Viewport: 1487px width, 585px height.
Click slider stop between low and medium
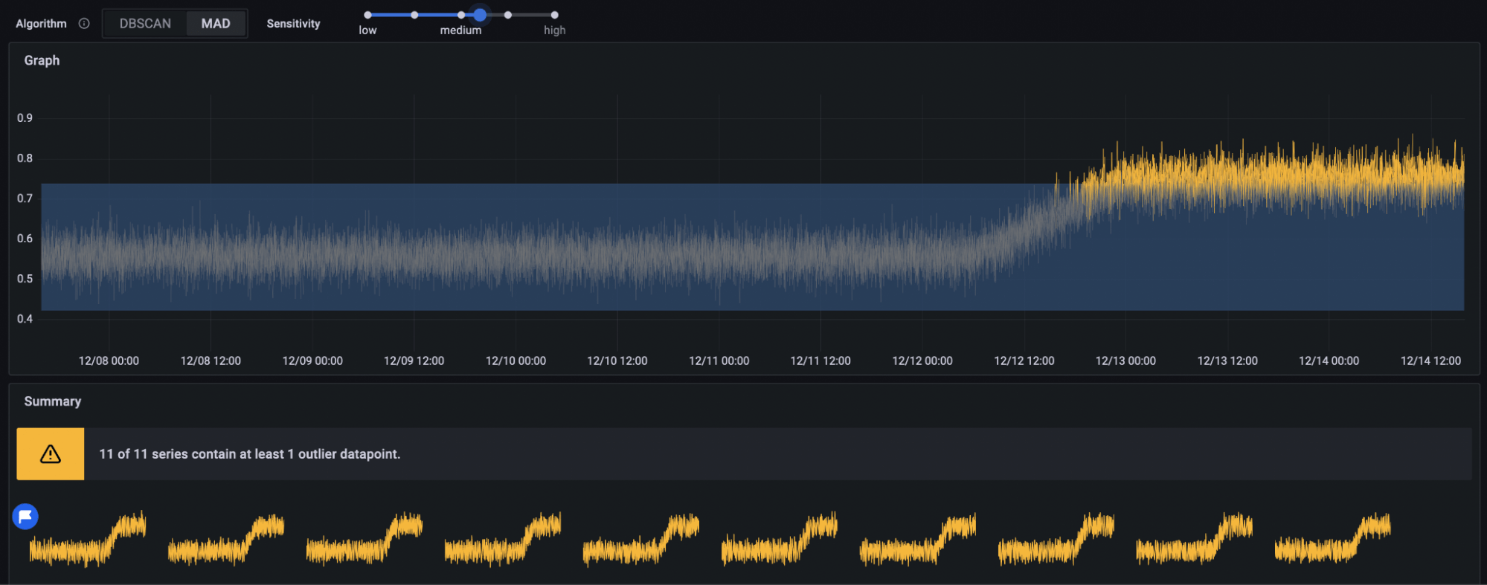coord(414,15)
